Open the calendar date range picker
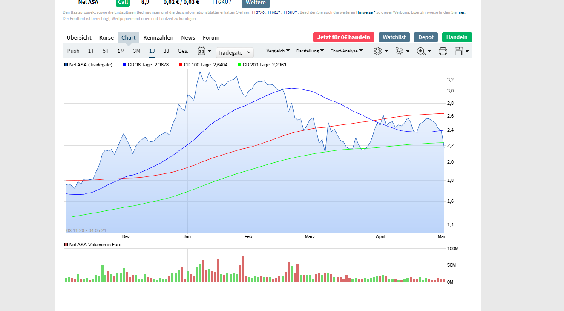 (201, 51)
